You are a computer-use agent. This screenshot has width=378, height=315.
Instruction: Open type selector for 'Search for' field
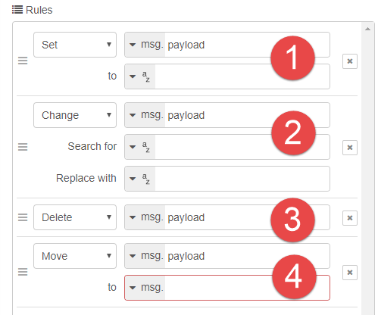tap(140, 147)
